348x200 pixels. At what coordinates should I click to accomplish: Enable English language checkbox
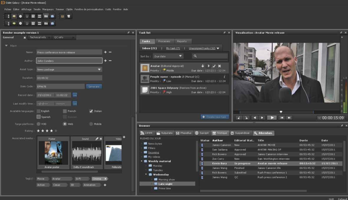pyautogui.click(x=39, y=111)
